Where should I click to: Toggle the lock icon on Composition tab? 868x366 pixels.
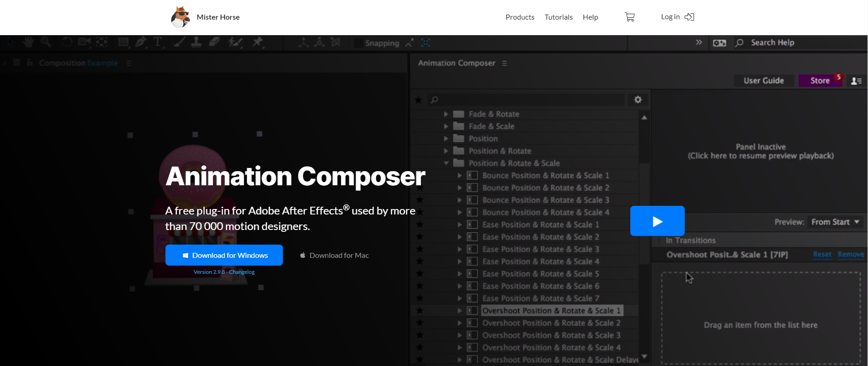pyautogui.click(x=30, y=63)
